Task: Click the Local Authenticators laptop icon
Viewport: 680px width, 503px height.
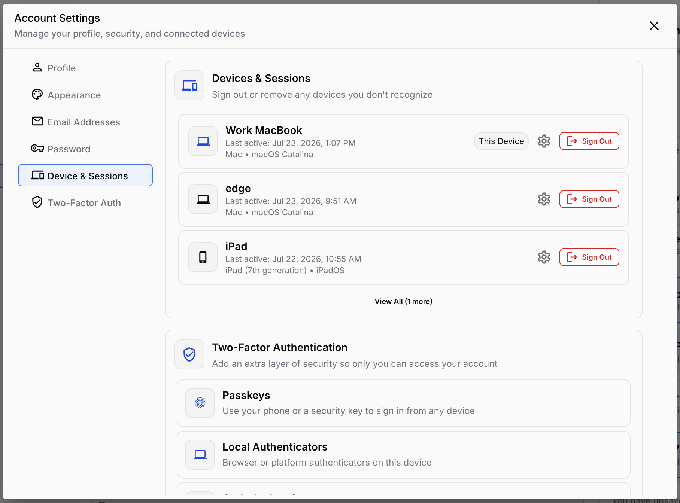Action: click(200, 455)
